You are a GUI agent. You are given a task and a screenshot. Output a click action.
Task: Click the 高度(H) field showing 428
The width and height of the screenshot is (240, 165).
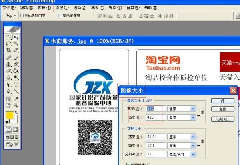tap(156, 117)
